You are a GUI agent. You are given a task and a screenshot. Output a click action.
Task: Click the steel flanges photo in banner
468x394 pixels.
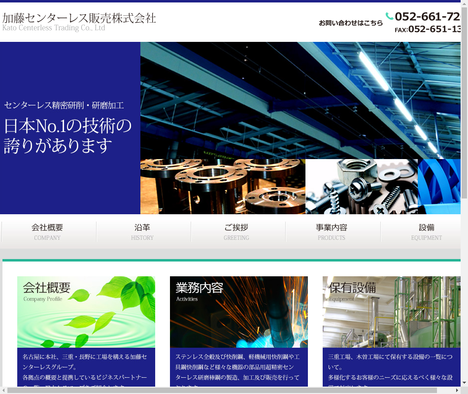[x=223, y=187]
